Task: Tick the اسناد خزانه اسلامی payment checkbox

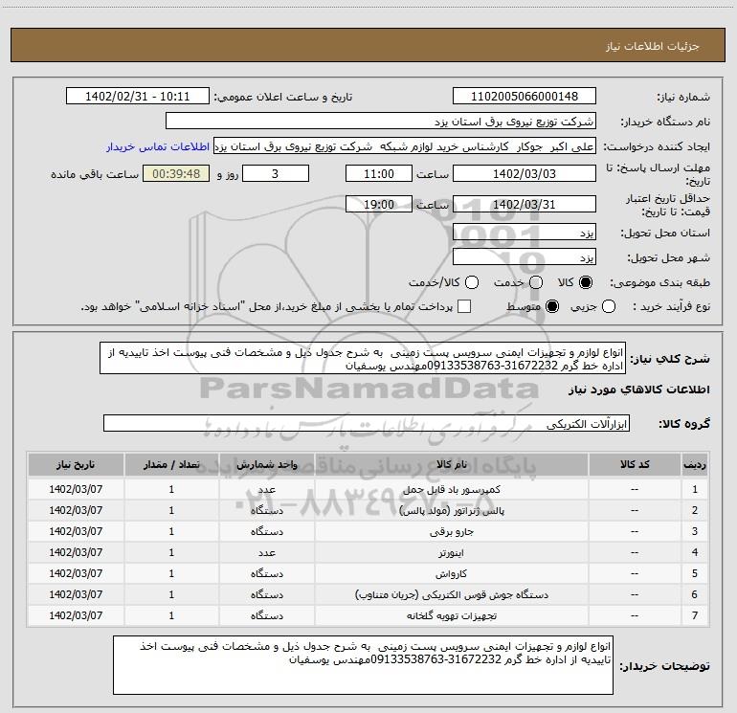Action: click(x=464, y=306)
